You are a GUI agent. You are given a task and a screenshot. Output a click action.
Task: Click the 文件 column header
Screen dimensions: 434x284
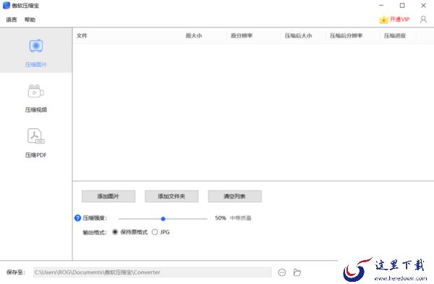pos(82,35)
